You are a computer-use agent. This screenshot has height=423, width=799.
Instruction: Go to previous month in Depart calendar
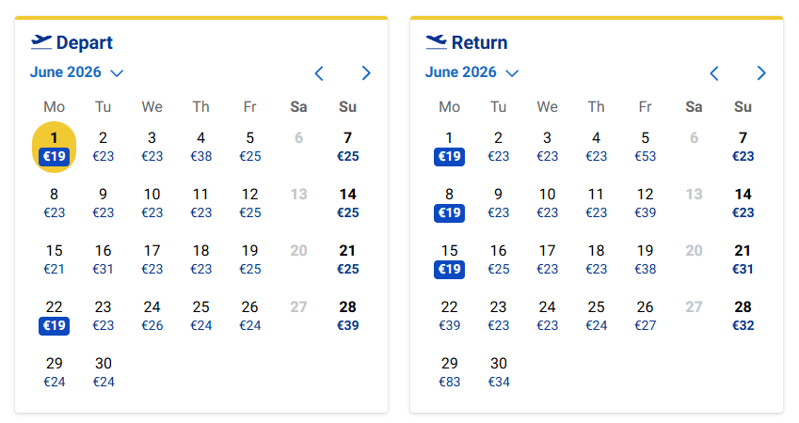319,73
